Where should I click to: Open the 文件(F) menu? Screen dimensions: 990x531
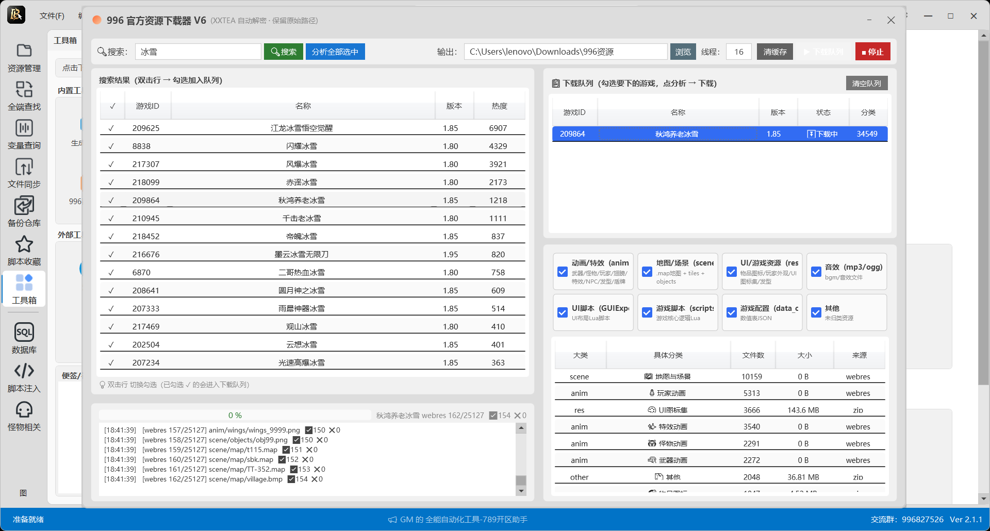pyautogui.click(x=52, y=16)
